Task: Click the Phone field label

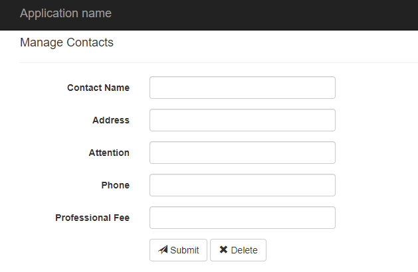Action: 115,185
